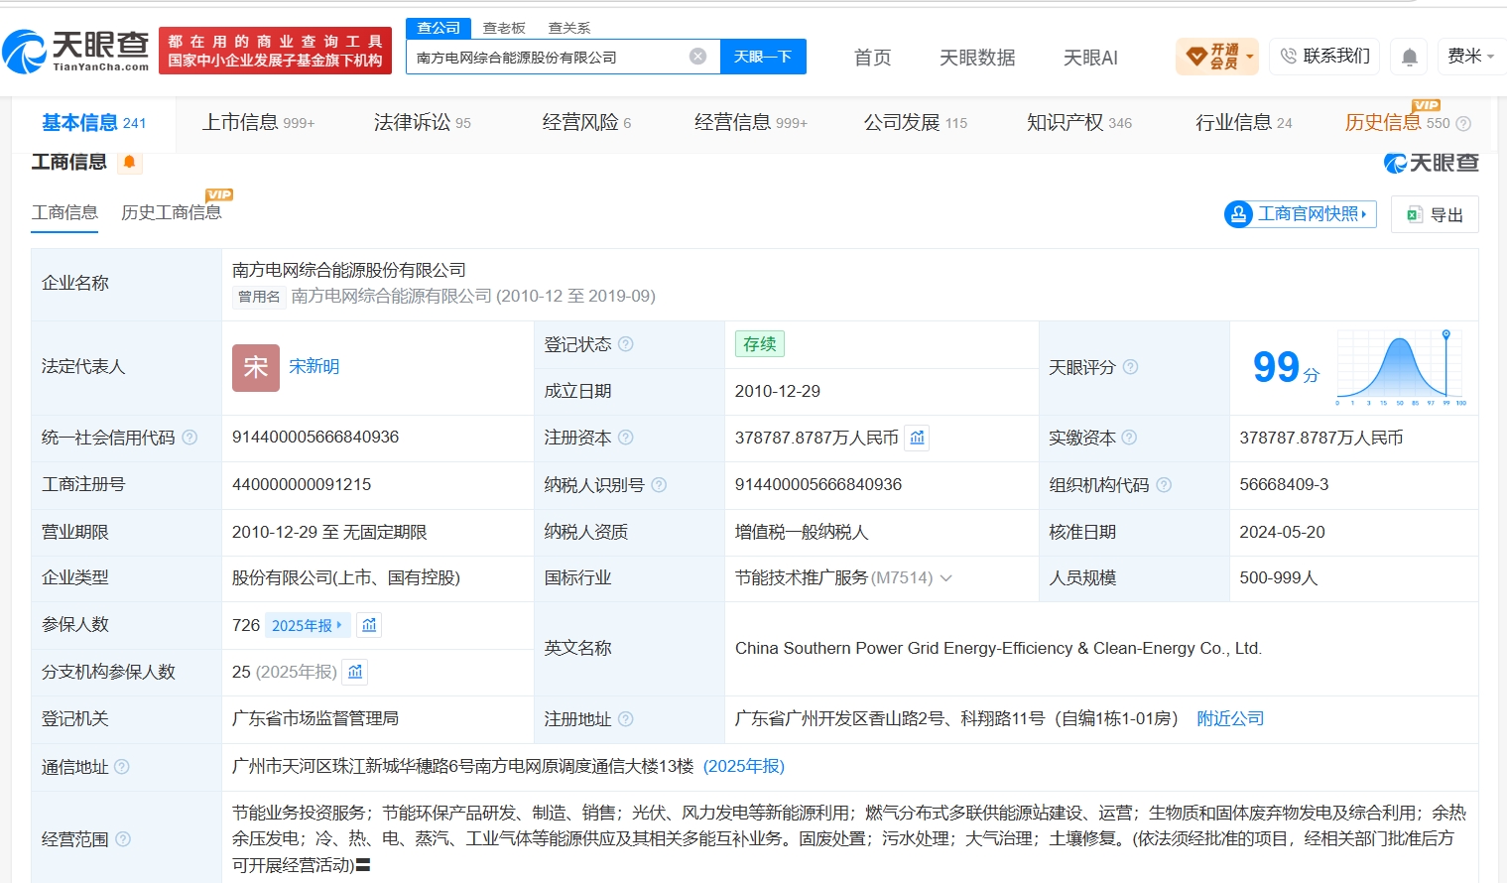Open 天眼AI in top navigation

pyautogui.click(x=1090, y=58)
